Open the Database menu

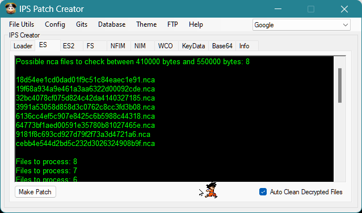(112, 24)
